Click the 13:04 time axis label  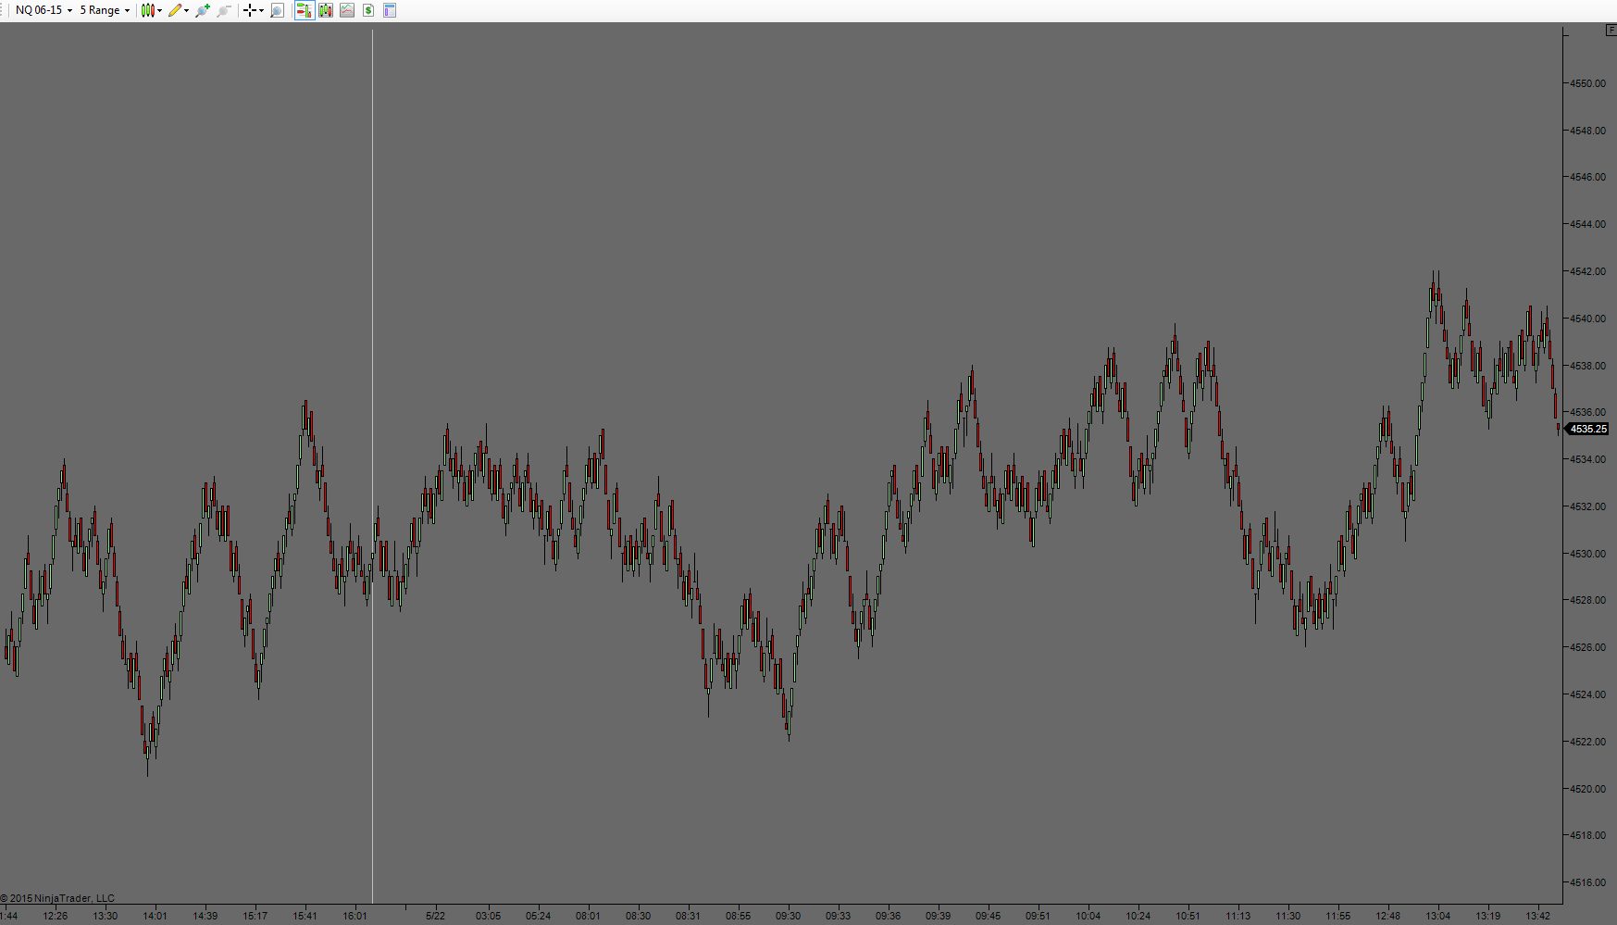(1438, 916)
